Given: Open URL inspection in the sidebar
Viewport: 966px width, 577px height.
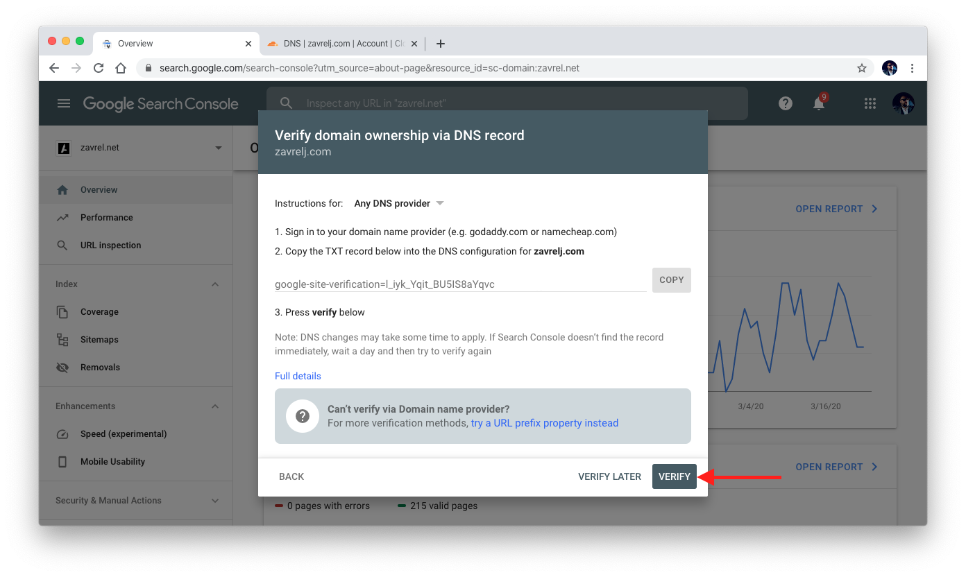Looking at the screenshot, I should click(136, 245).
